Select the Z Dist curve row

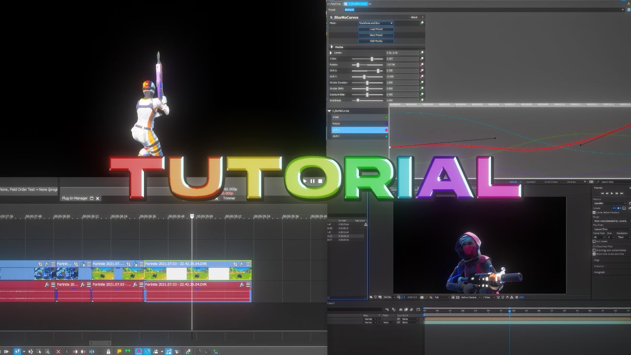360,117
